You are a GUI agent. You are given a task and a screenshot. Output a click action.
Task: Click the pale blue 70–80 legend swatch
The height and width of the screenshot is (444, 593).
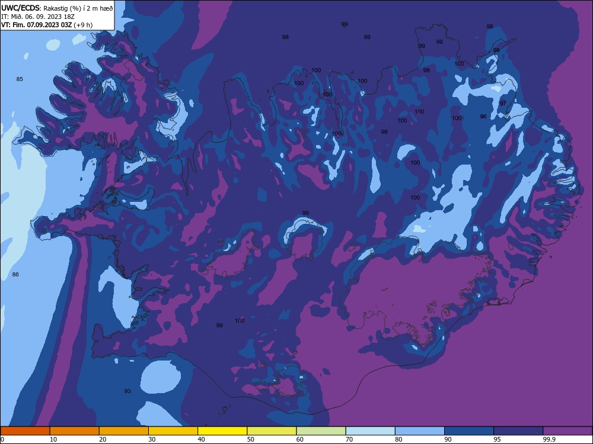coord(370,431)
